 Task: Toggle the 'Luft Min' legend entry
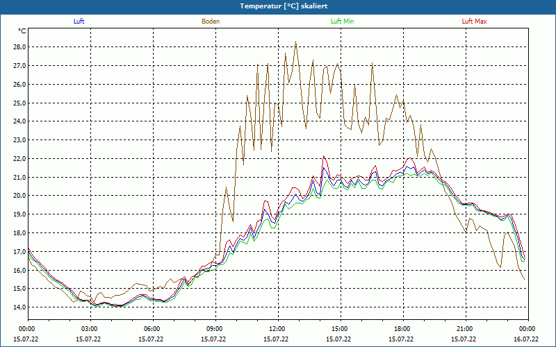coord(343,22)
